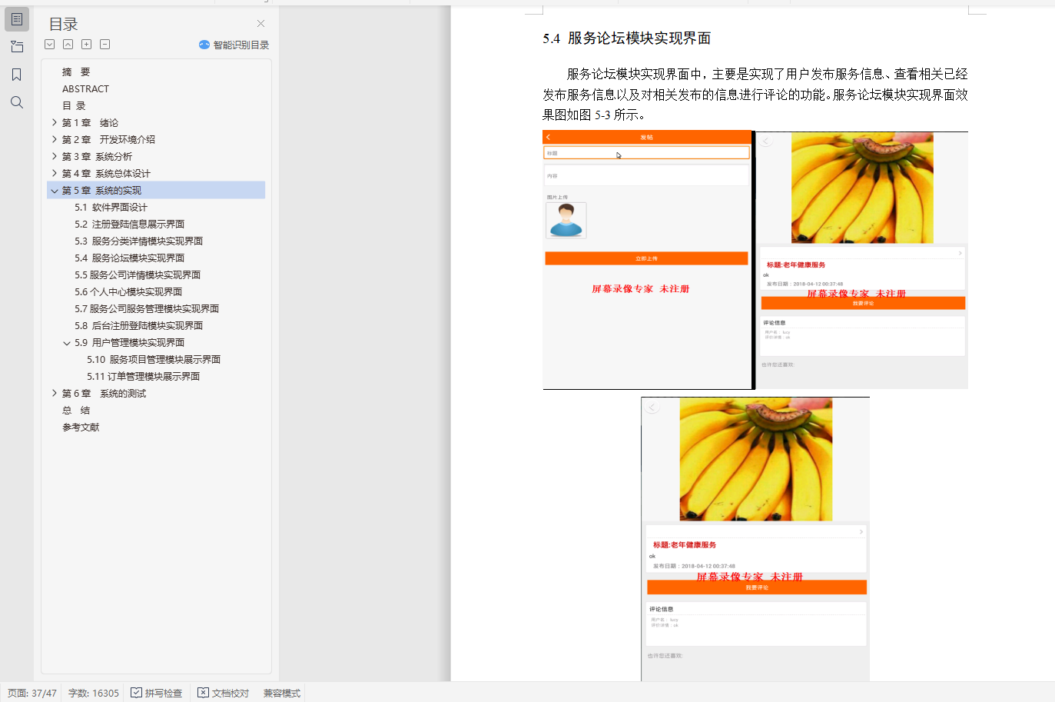Go to 5.8 后台注册登陆模块实现界面
Viewport: 1055px width, 702px height.
(138, 326)
